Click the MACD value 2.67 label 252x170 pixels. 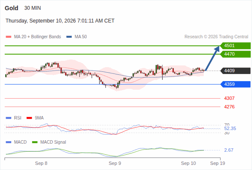coord(229,150)
